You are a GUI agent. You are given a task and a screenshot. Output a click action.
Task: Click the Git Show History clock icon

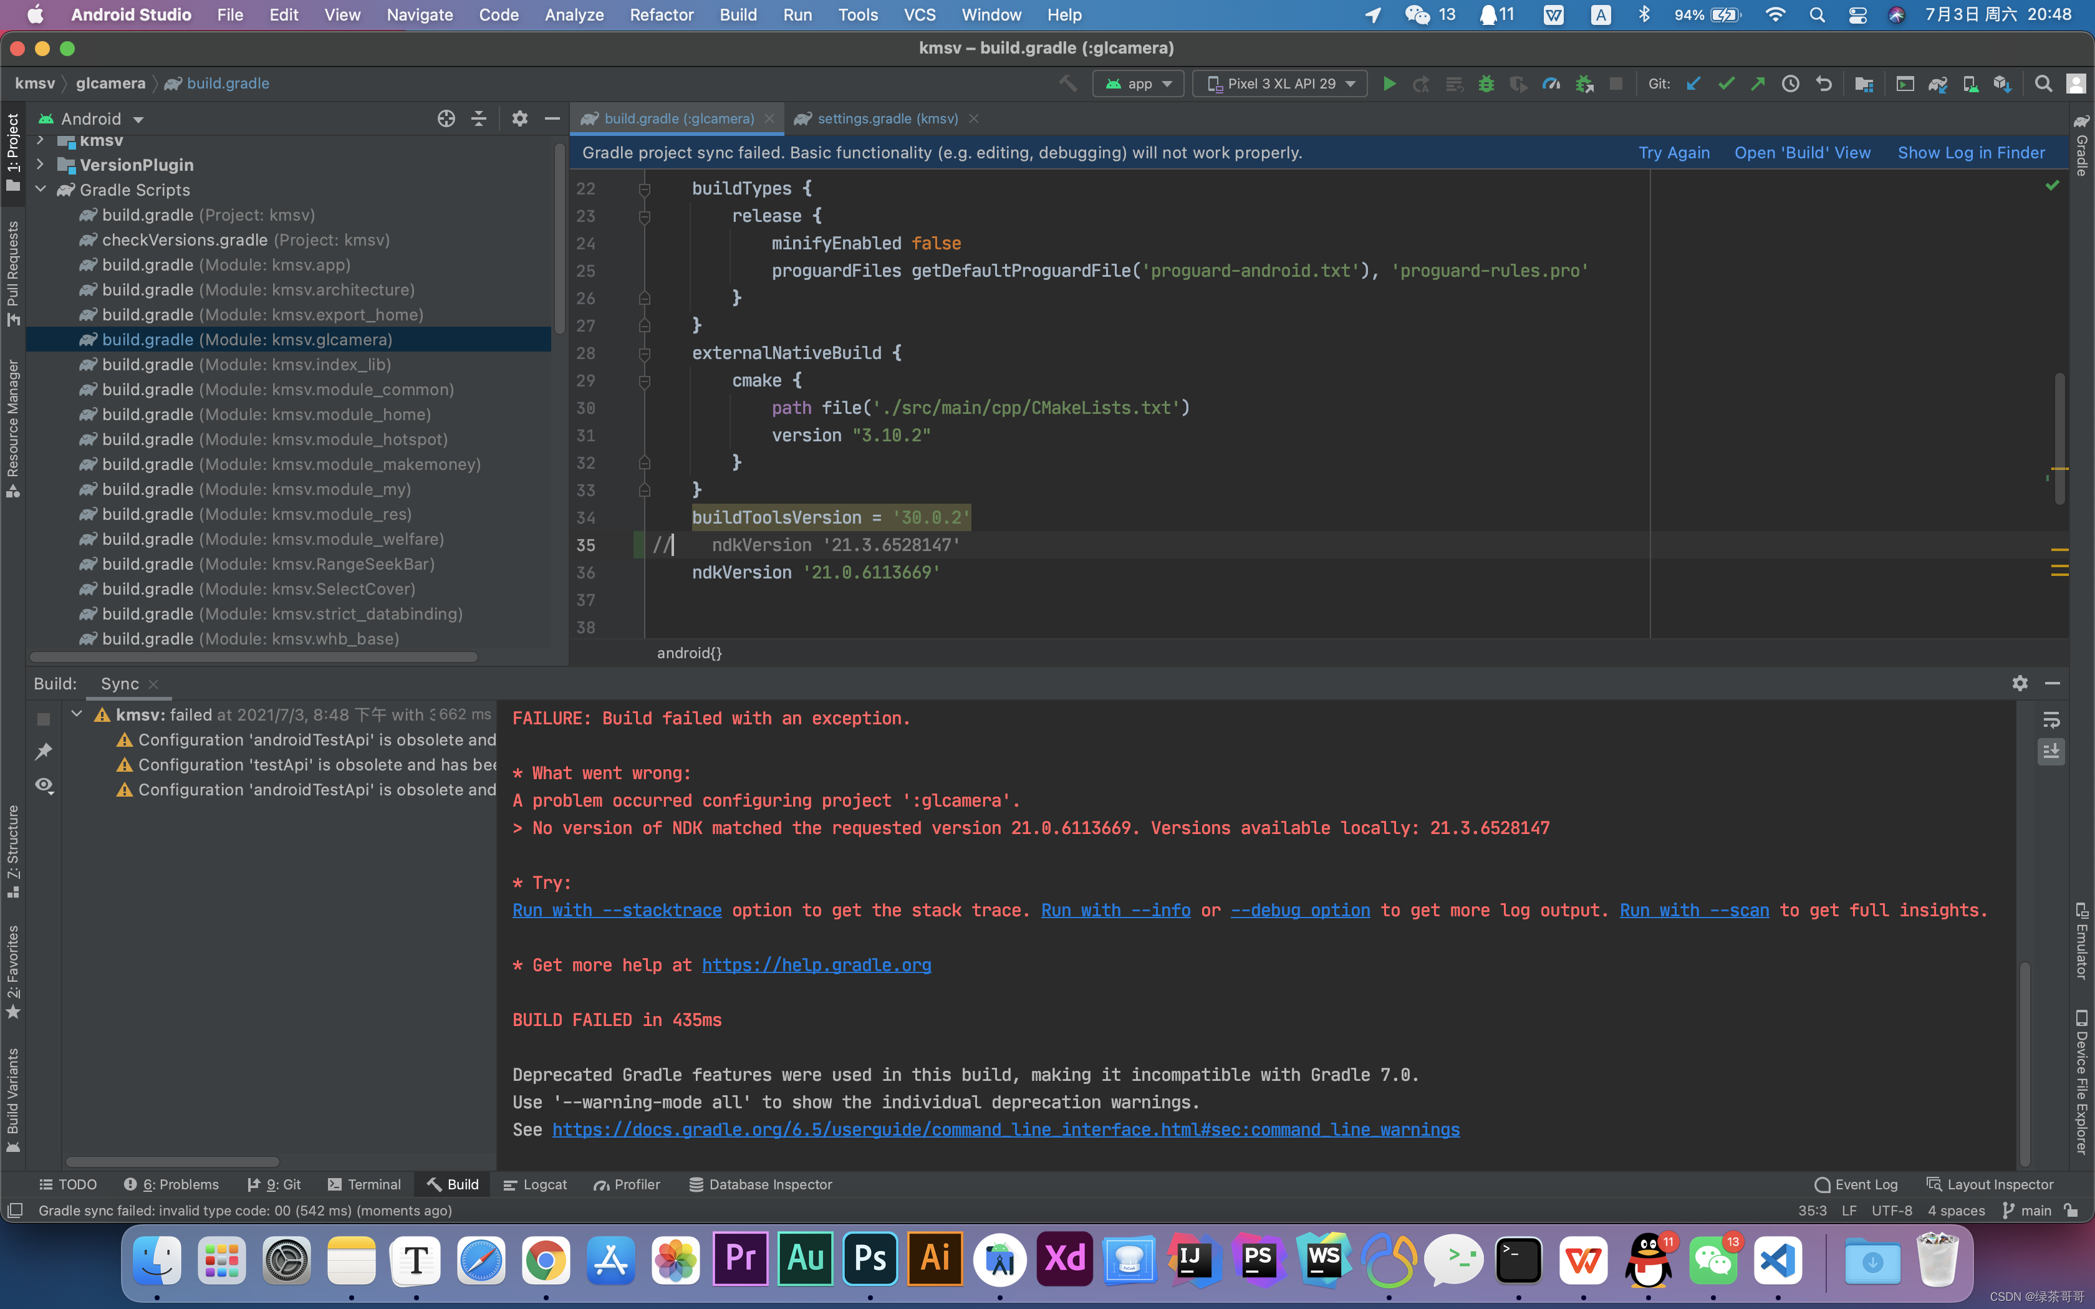click(1790, 84)
